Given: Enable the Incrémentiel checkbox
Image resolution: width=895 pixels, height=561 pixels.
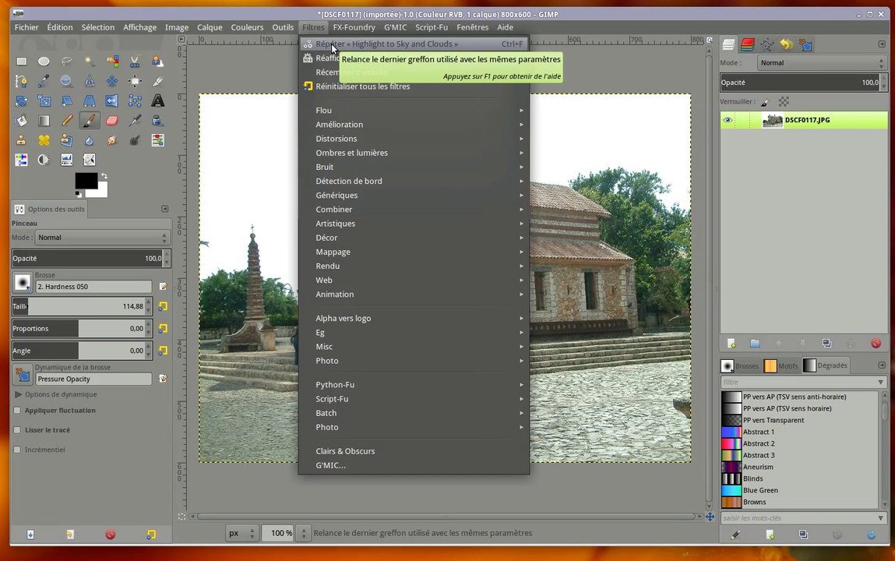Looking at the screenshot, I should click(x=17, y=450).
